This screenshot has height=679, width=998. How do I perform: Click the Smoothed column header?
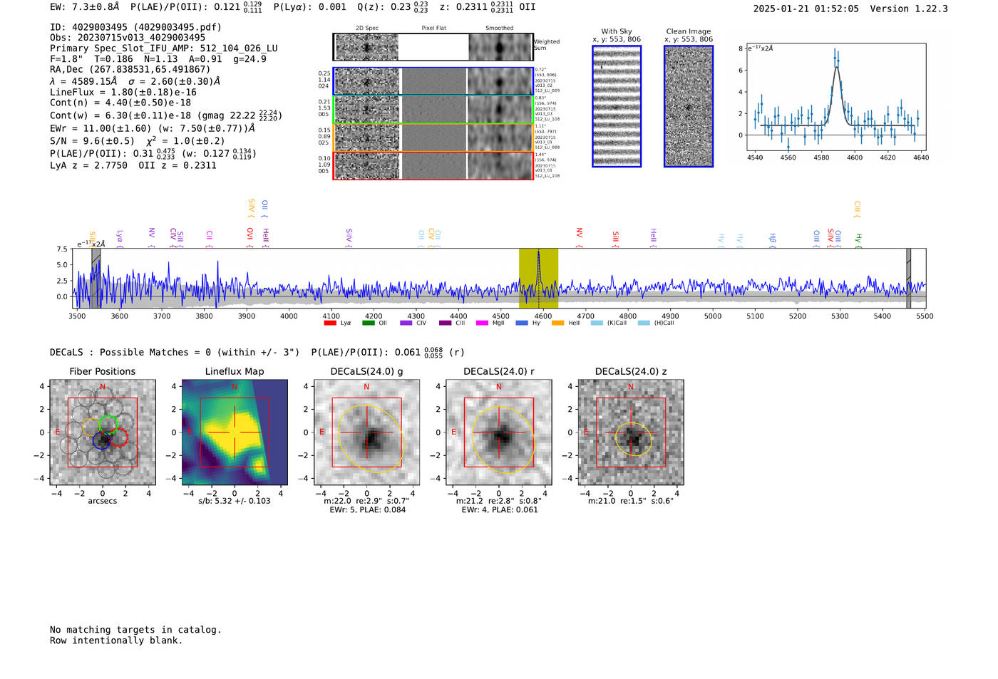(500, 28)
